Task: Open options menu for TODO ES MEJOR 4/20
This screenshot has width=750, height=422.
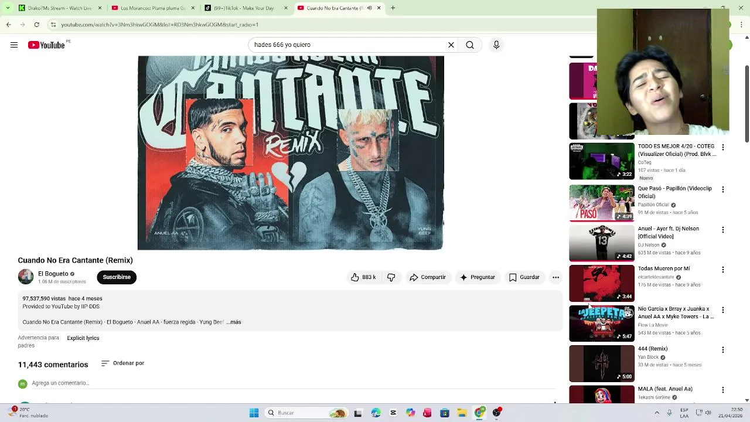Action: (x=723, y=148)
